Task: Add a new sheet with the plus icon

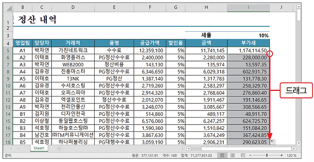Action: (x=59, y=148)
